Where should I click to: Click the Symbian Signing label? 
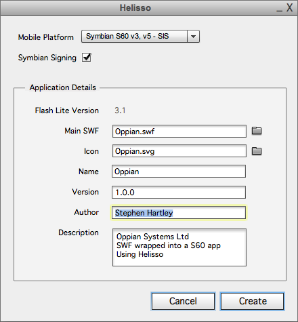(47, 58)
